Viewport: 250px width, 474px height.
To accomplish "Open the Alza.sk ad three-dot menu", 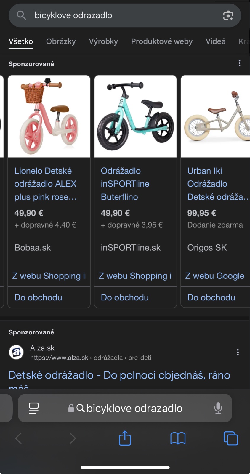I will [238, 352].
